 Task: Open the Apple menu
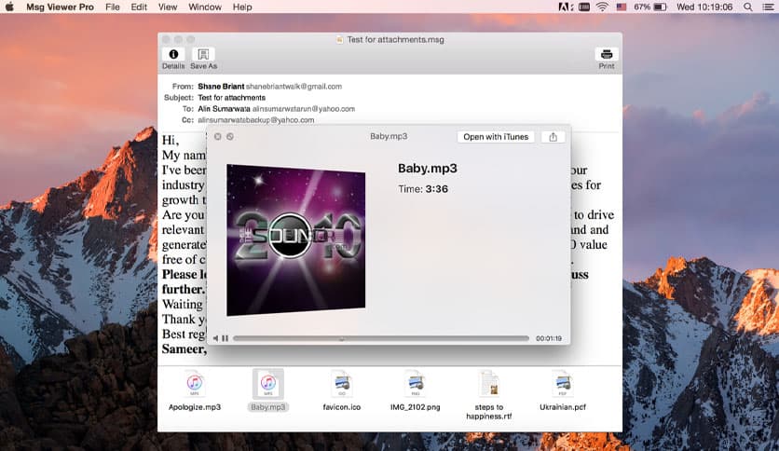pyautogui.click(x=10, y=7)
